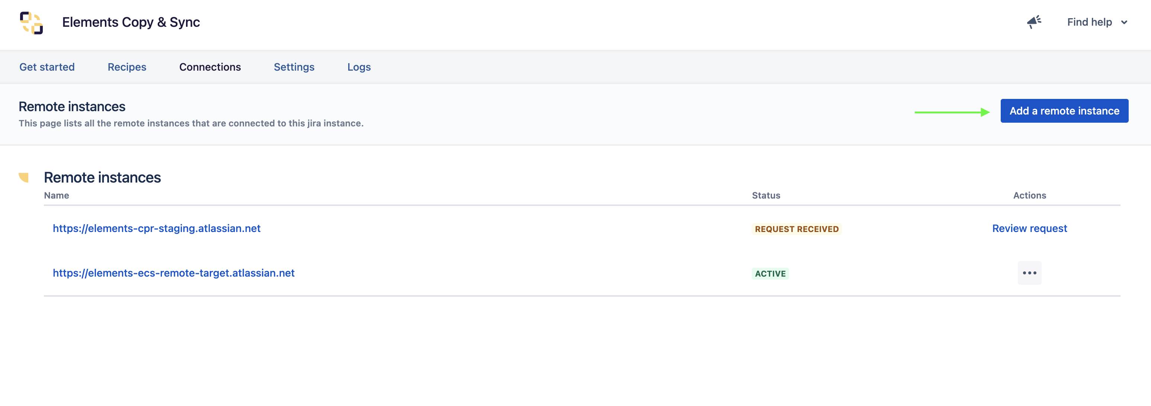Click the REQUEST RECEIVED status badge
Screen dimensions: 1151x406
click(x=796, y=229)
